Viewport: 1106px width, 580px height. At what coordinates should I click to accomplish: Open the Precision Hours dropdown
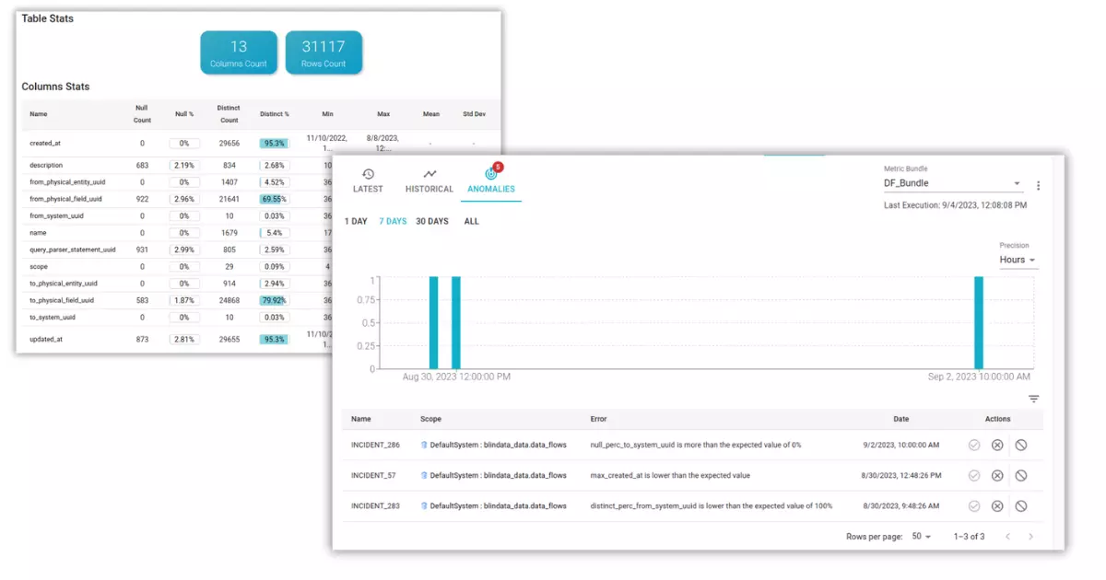(x=1018, y=260)
